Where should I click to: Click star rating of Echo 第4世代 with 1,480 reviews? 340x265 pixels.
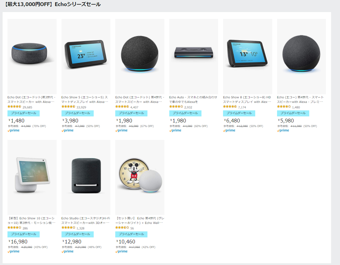point(284,106)
